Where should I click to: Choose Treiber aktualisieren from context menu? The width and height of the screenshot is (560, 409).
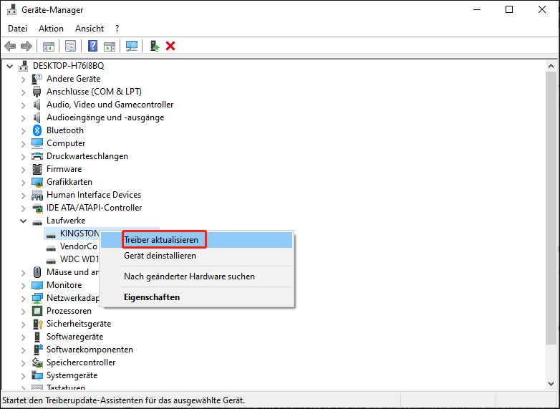point(160,239)
